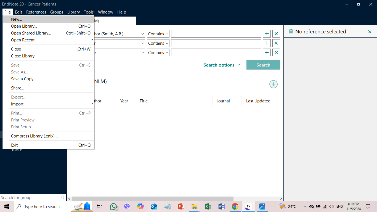Select Open Shared Library... menu entry
The height and width of the screenshot is (212, 377).
[48, 33]
